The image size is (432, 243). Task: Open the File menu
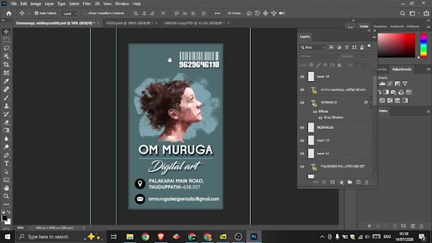13,4
